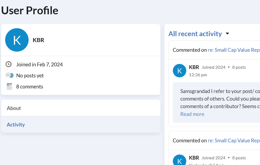The height and width of the screenshot is (165, 260).
Task: Click the '8 comments' count
Action: click(30, 87)
